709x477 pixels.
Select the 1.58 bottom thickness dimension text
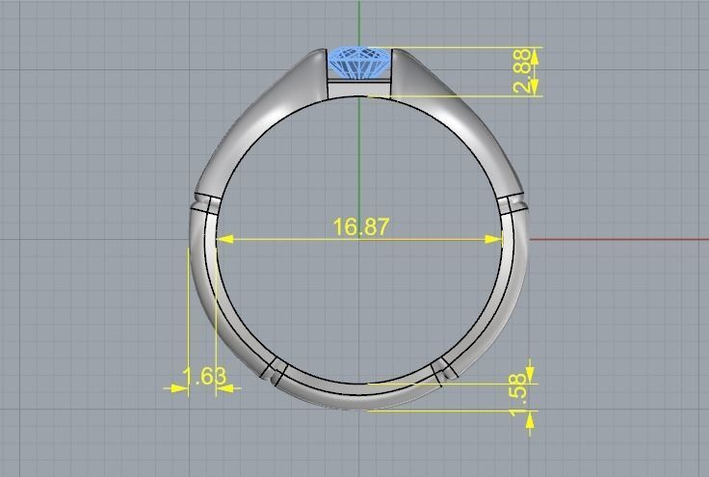point(519,394)
